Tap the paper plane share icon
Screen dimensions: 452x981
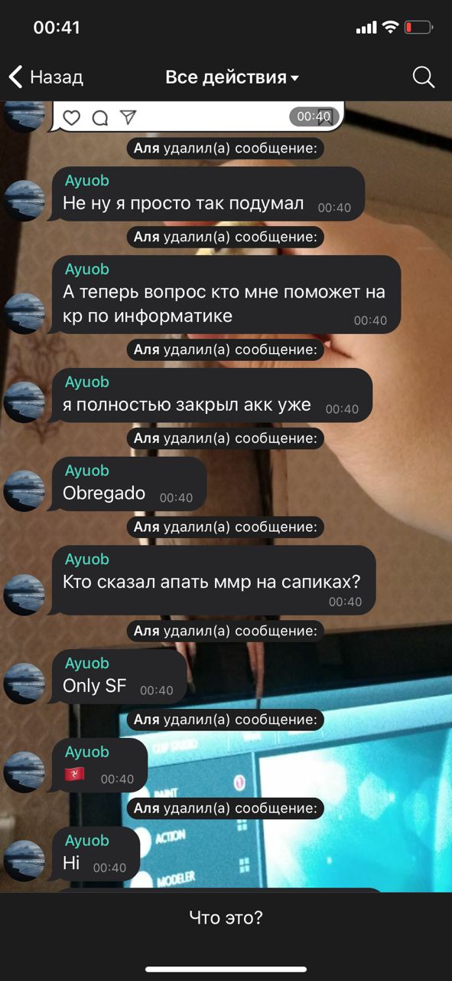click(x=128, y=117)
